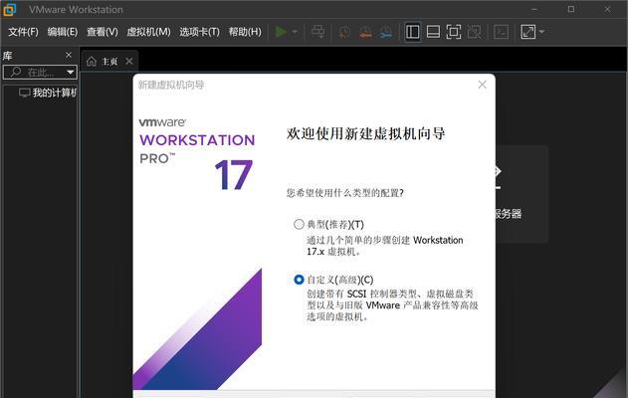Revert to snapshot with the orange arrow icon
628x398 pixels.
click(365, 32)
